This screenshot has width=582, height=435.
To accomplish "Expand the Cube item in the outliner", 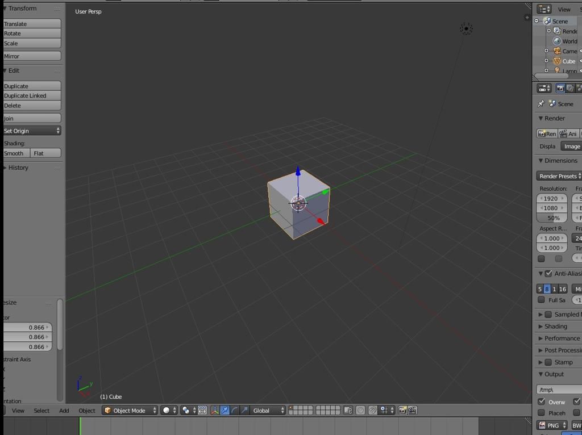I will pos(546,60).
